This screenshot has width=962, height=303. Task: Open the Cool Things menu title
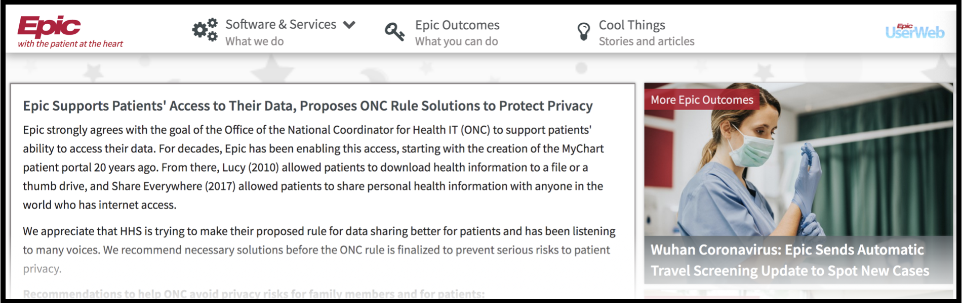pyautogui.click(x=631, y=25)
